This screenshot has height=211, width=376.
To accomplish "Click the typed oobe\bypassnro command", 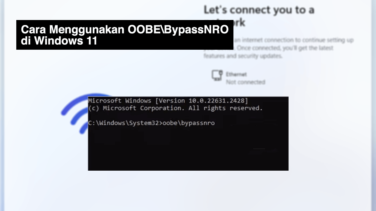I will [x=188, y=123].
